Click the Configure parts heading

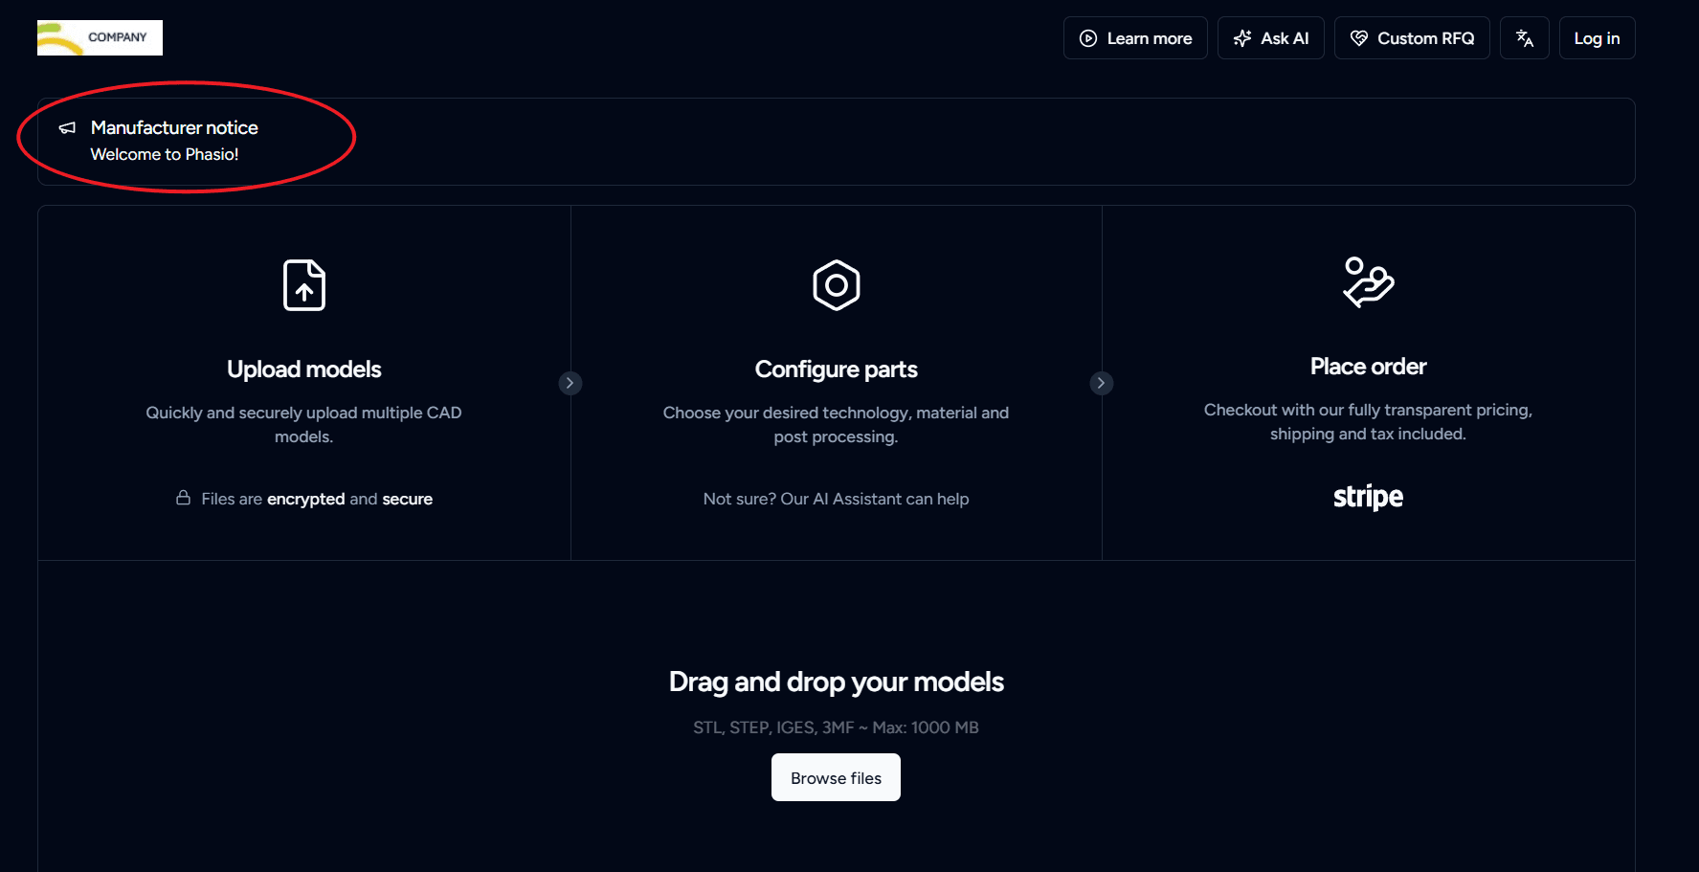(836, 369)
